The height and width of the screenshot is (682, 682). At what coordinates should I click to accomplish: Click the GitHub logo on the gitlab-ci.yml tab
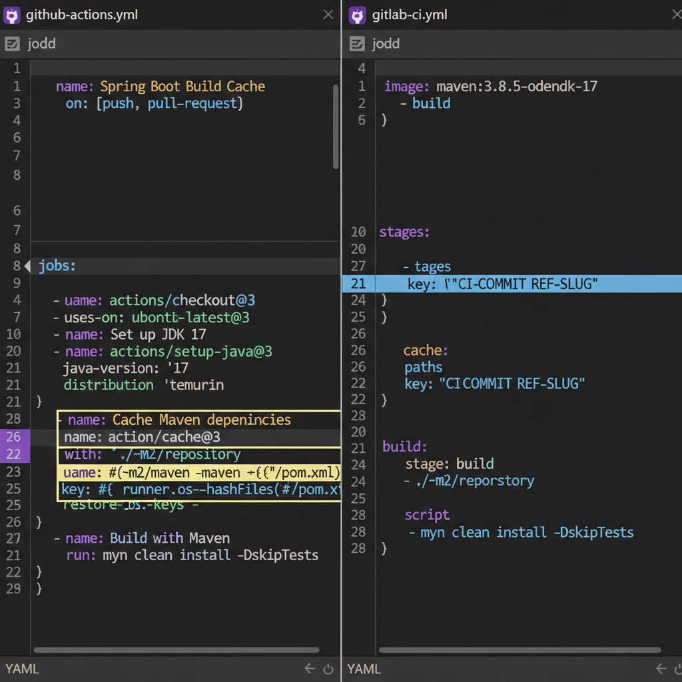coord(358,14)
